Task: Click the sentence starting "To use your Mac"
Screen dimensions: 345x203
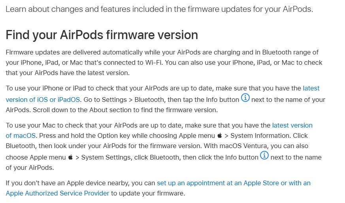Action: [x=119, y=125]
